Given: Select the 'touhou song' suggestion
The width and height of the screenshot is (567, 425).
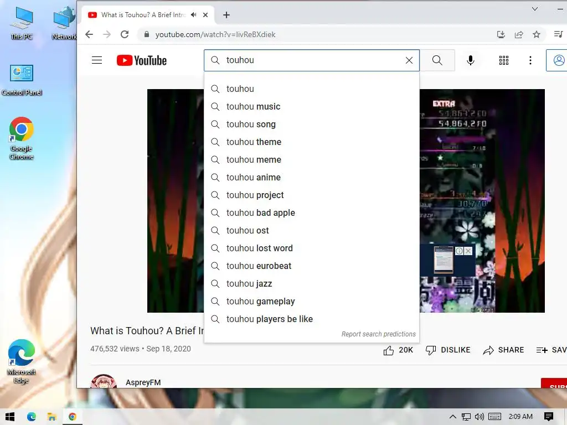Looking at the screenshot, I should point(312,124).
